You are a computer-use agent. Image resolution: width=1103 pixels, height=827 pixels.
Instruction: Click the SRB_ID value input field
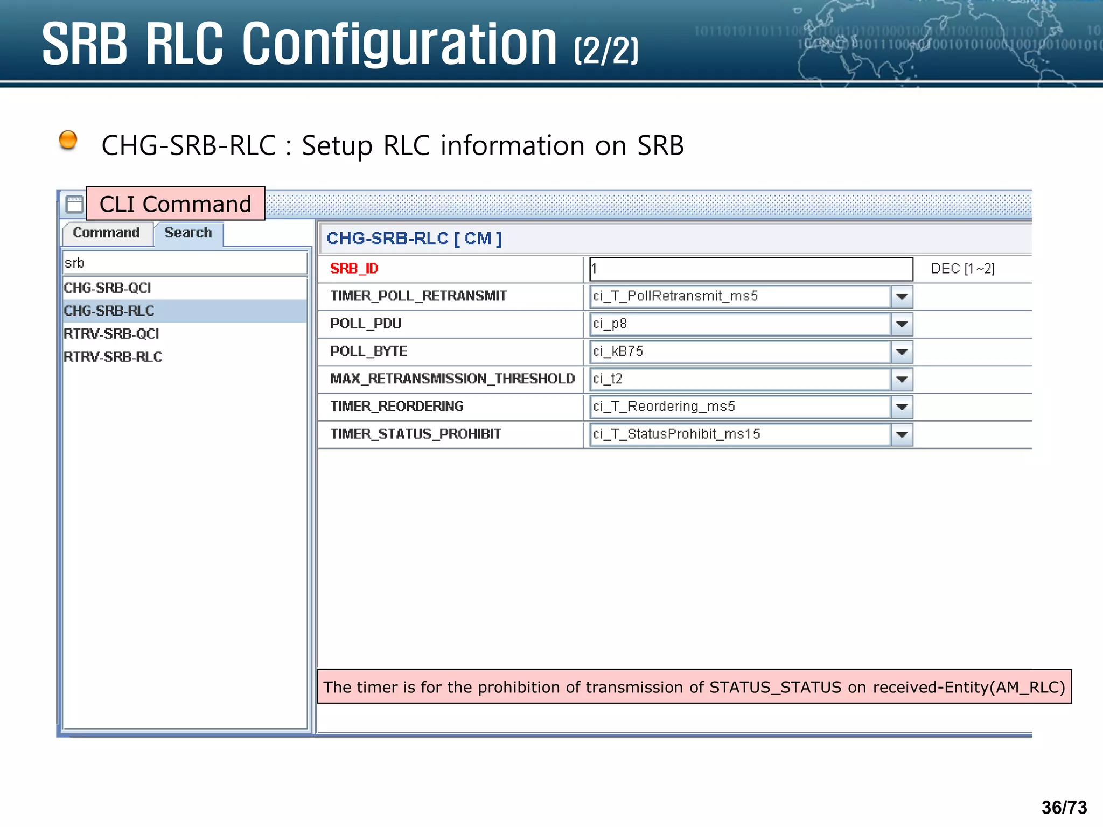tap(751, 269)
